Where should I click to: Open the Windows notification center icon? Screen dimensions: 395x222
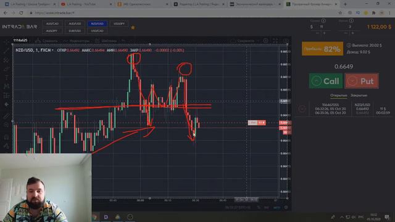pyautogui.click(x=387, y=217)
